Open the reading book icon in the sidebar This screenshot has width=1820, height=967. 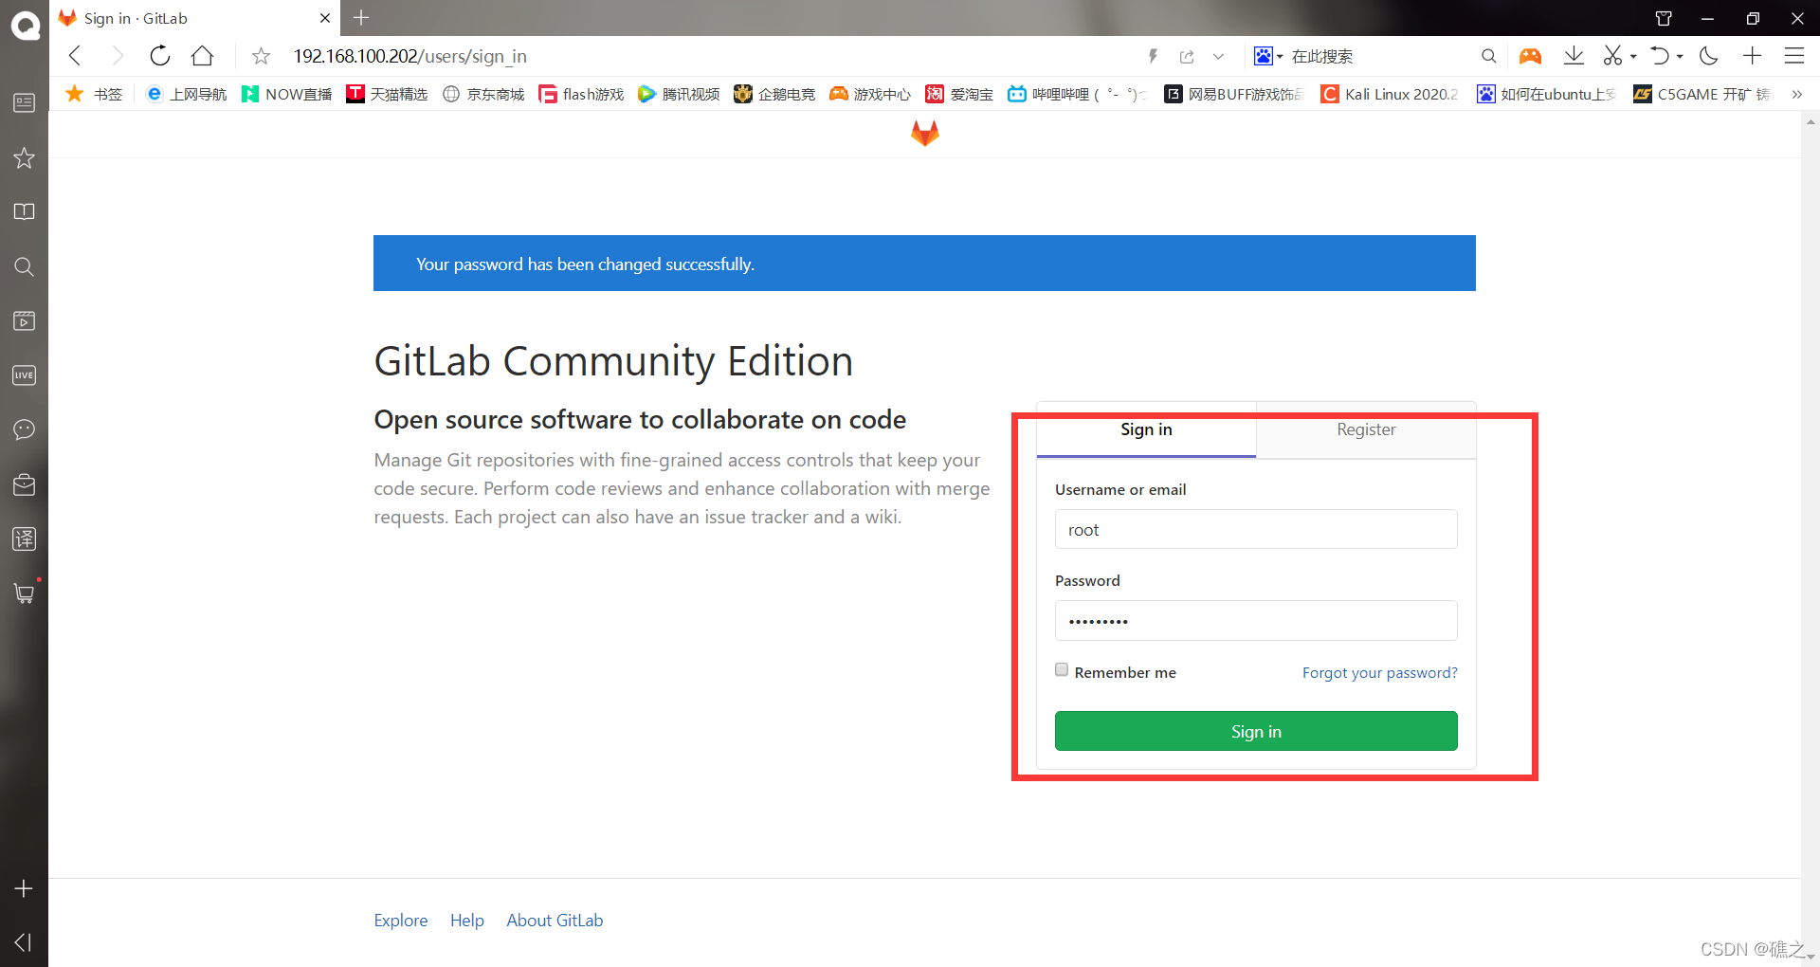pyautogui.click(x=25, y=211)
